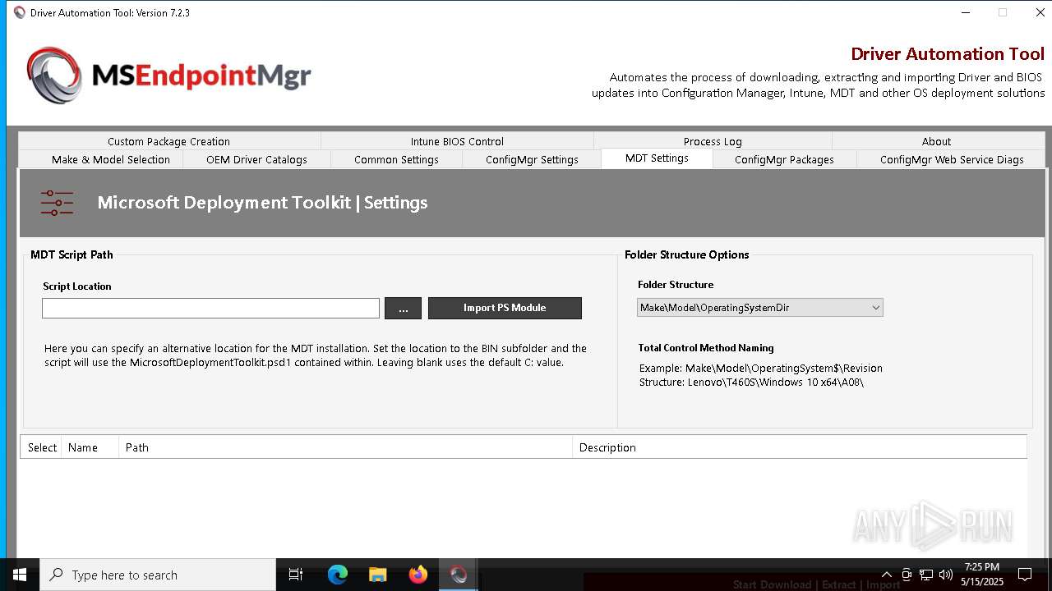This screenshot has width=1052, height=591.
Task: Open the About tab
Action: 936,141
